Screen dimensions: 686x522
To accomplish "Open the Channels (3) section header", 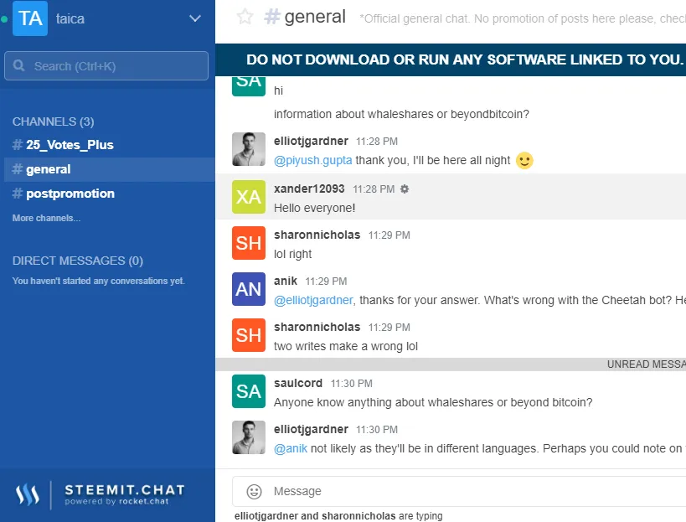I will pos(53,121).
